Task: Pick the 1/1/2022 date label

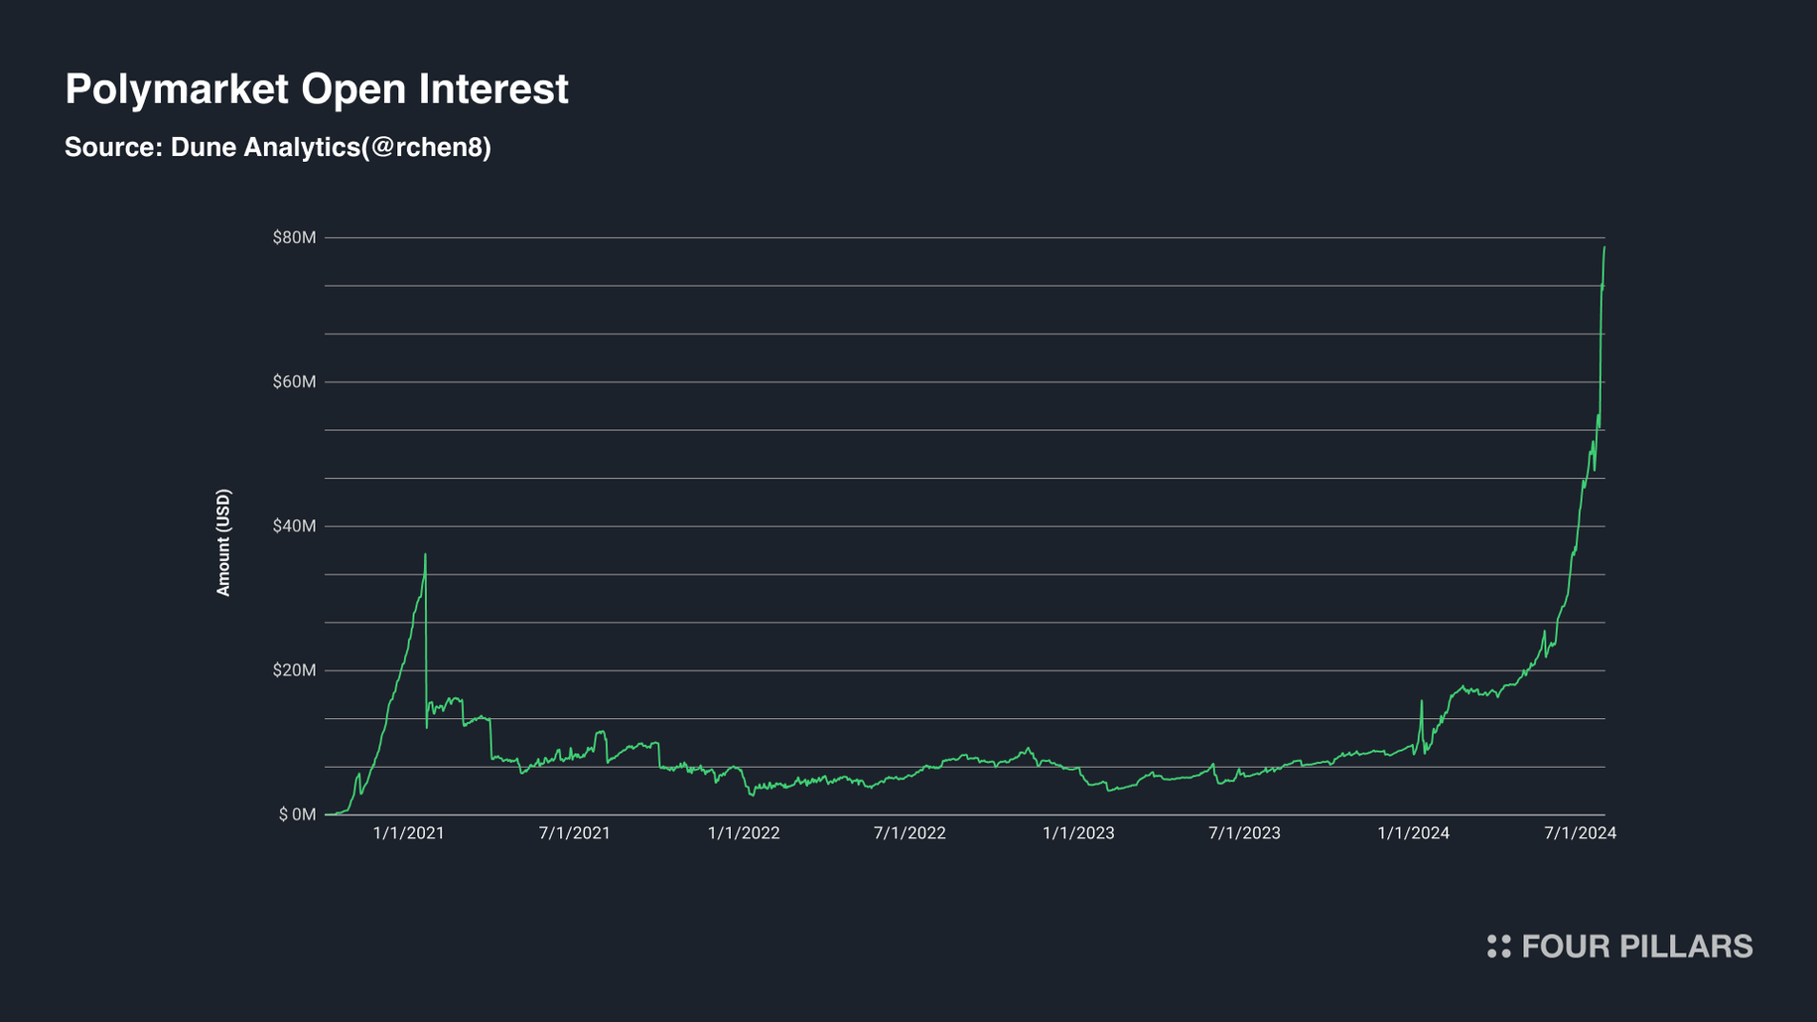Action: (x=743, y=833)
